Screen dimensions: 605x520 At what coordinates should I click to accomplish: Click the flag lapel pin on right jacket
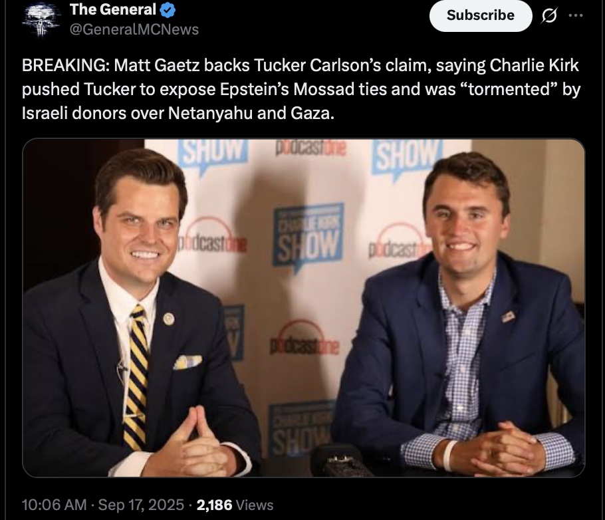[508, 317]
